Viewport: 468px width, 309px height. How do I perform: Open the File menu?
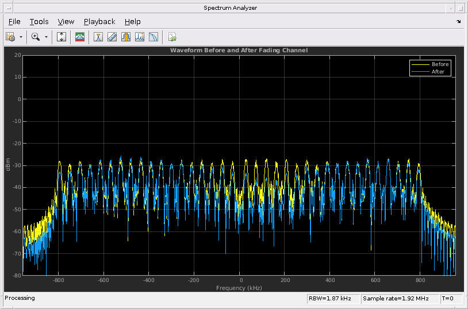14,22
